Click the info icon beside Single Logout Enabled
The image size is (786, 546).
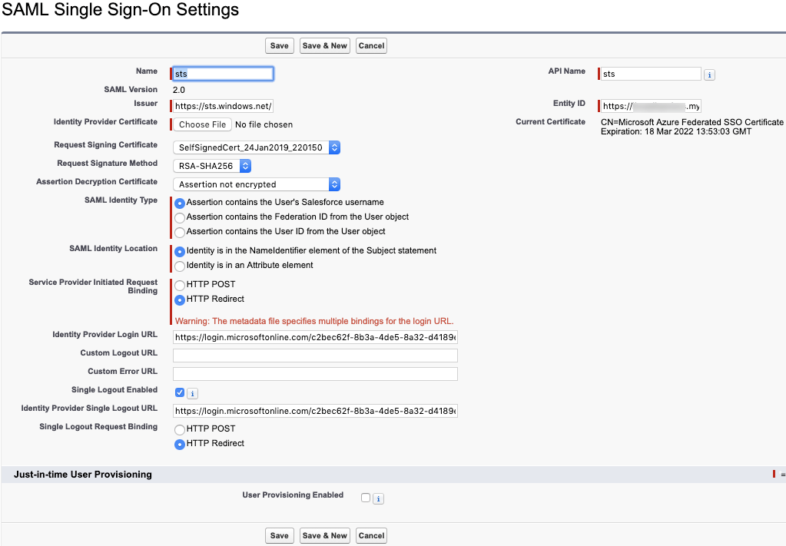(x=193, y=393)
